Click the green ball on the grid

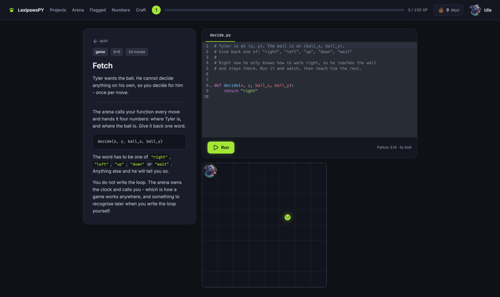pyautogui.click(x=287, y=217)
